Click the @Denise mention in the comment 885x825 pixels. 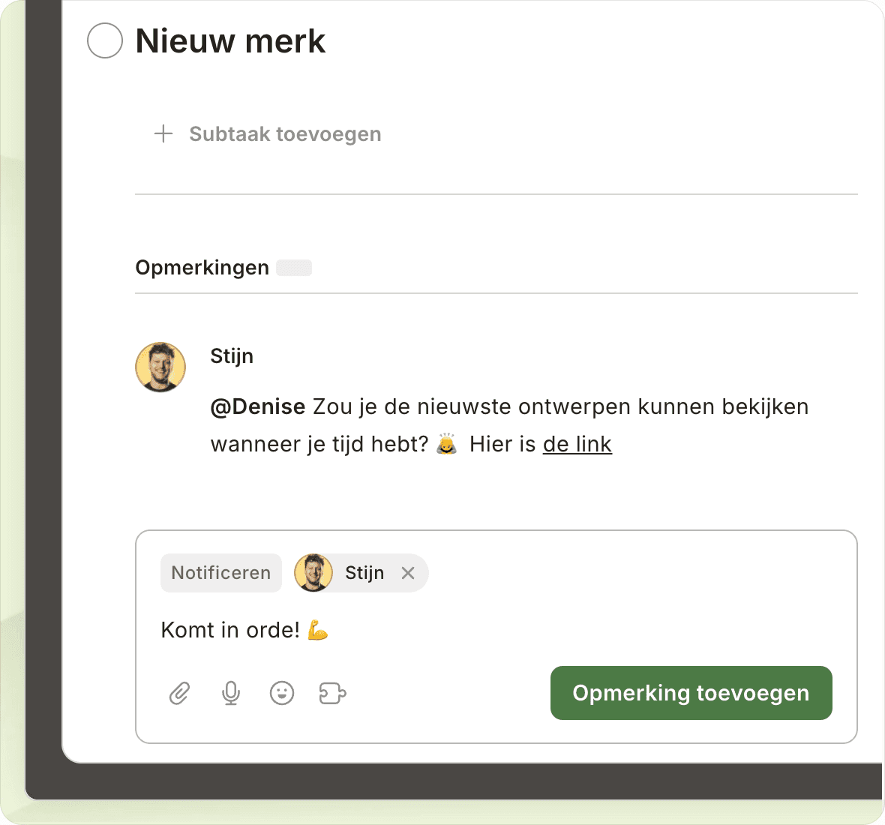coord(258,406)
